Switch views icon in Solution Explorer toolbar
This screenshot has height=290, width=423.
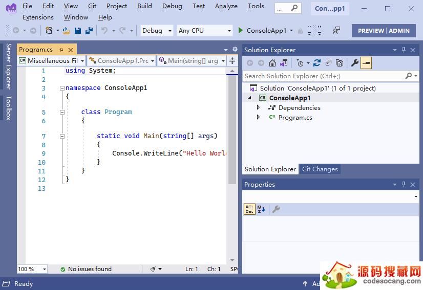[x=284, y=63]
